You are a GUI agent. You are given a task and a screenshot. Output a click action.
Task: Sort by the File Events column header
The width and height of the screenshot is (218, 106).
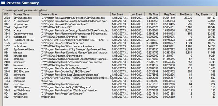184,14
